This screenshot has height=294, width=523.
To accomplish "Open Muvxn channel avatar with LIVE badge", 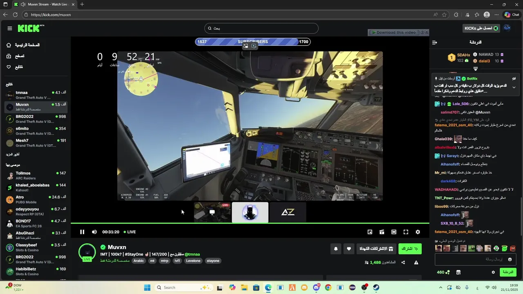I will pos(87,252).
